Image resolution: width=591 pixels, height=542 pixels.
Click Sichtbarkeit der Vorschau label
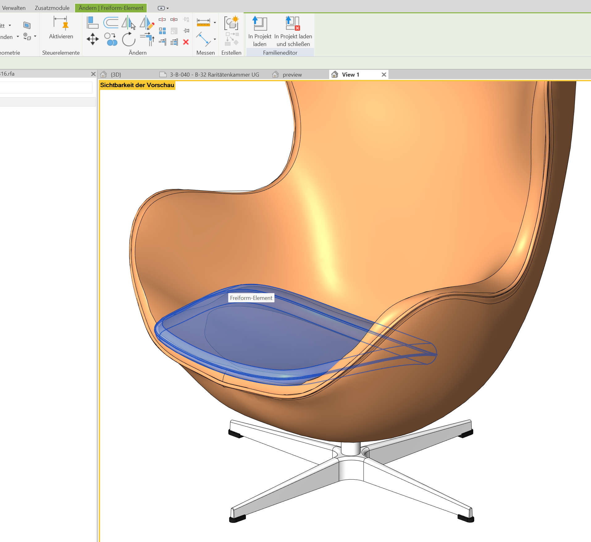(x=137, y=85)
